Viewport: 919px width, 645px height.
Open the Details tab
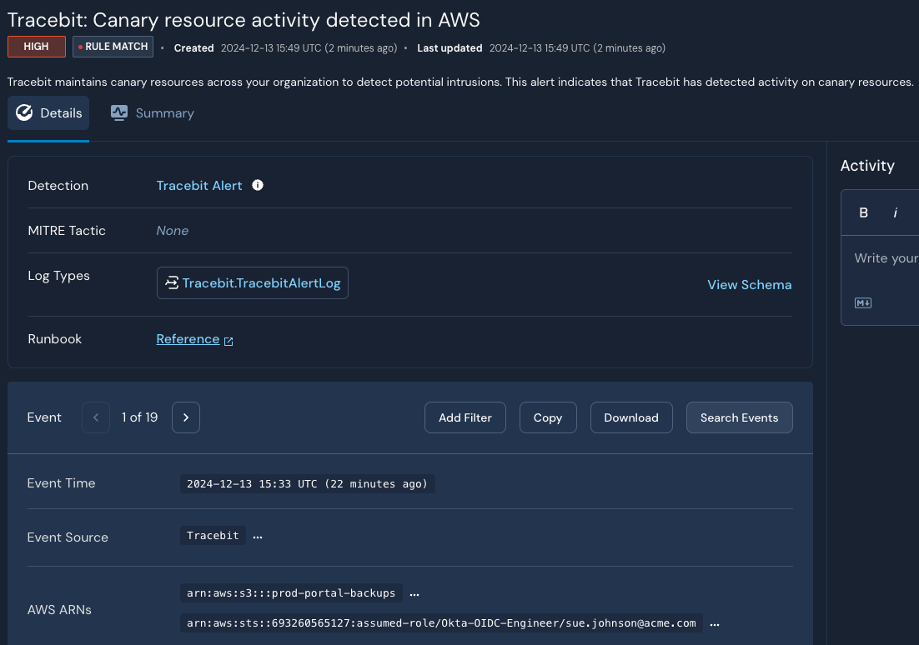[48, 113]
